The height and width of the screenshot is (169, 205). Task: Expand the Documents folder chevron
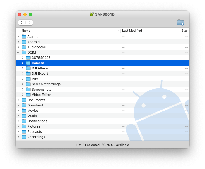pos(18,100)
